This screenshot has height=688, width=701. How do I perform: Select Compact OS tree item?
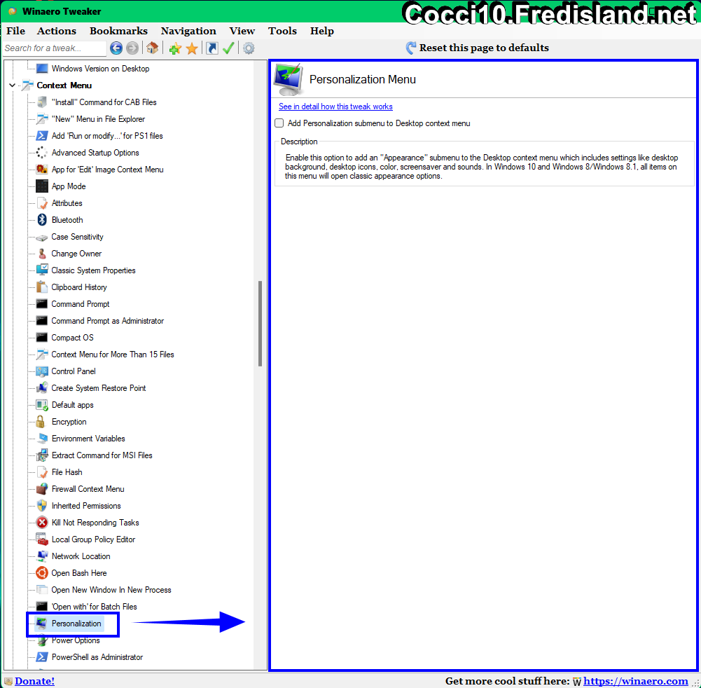[72, 337]
